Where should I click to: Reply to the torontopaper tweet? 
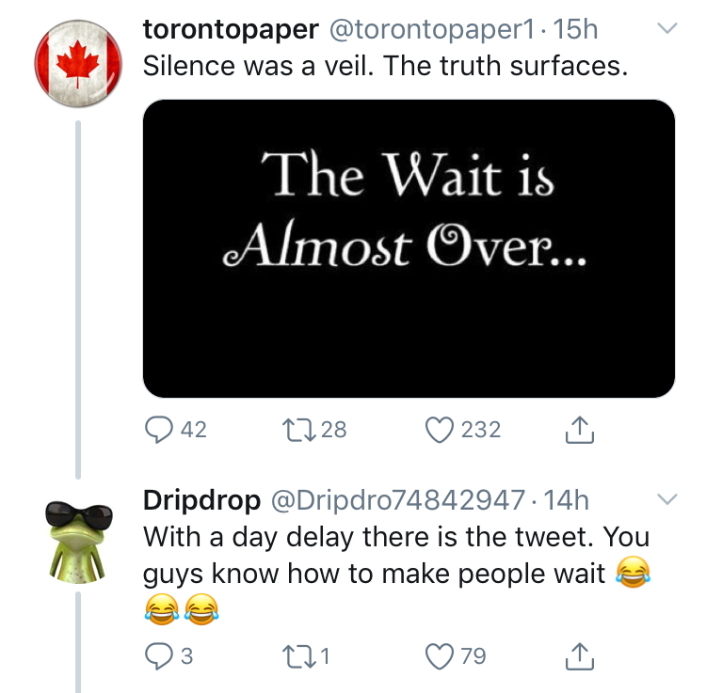pyautogui.click(x=158, y=430)
